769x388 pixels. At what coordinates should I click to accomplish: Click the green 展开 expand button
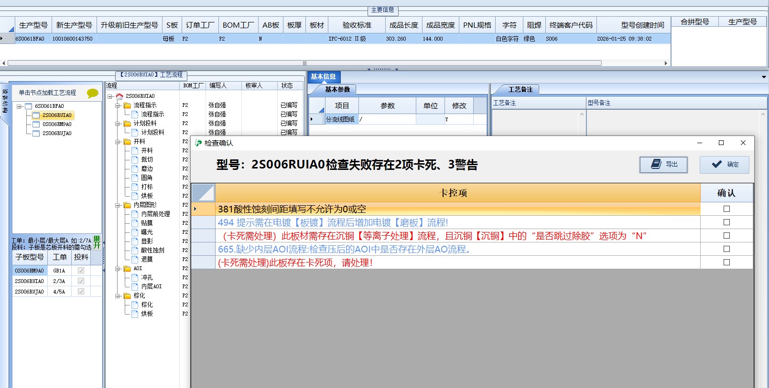[x=97, y=242]
